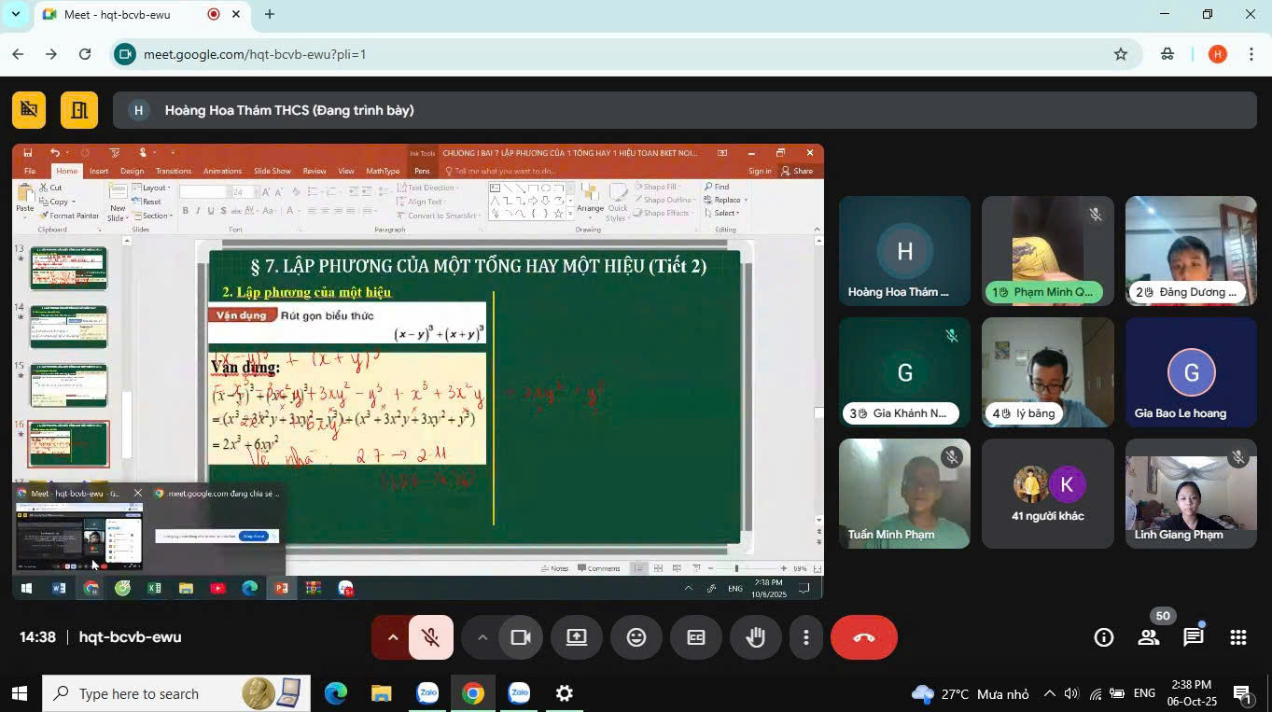The image size is (1272, 712).
Task: Turn on closed captions
Action: click(x=696, y=637)
